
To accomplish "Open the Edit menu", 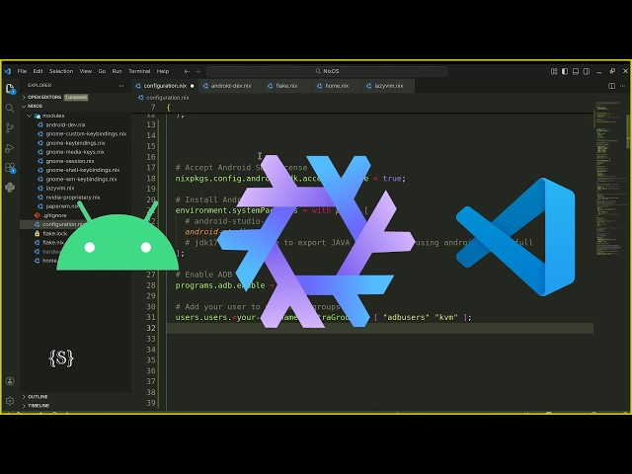I will tap(38, 71).
